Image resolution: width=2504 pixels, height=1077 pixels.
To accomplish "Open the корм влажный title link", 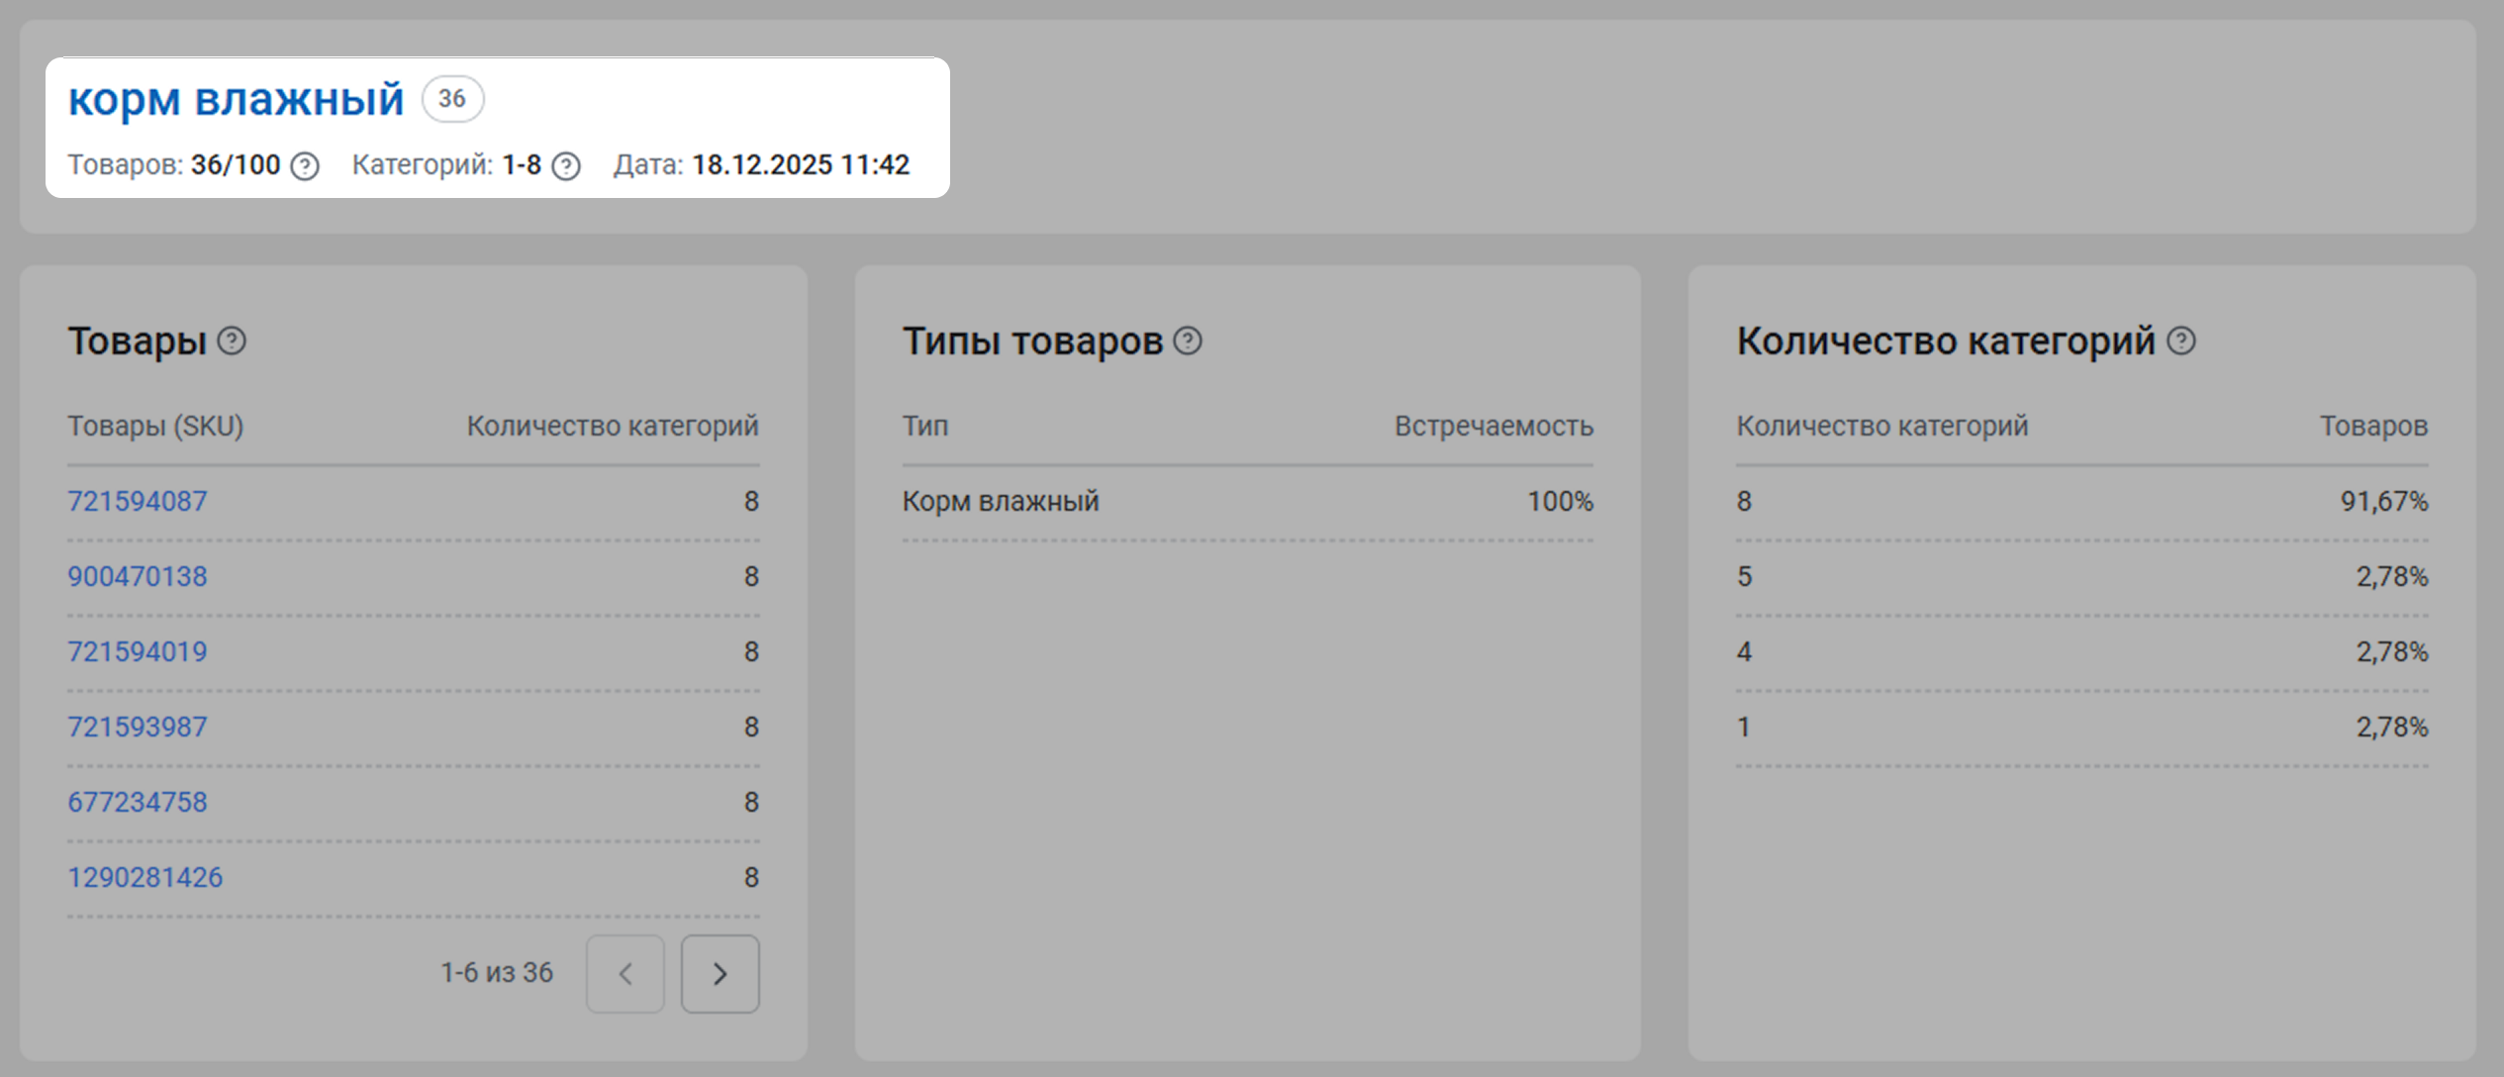I will tap(236, 99).
